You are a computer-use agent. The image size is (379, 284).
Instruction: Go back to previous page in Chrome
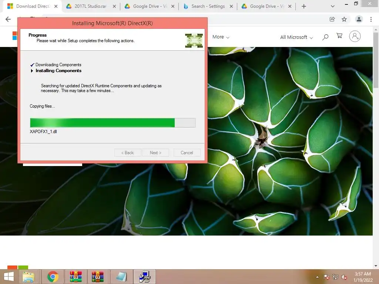click(8, 19)
